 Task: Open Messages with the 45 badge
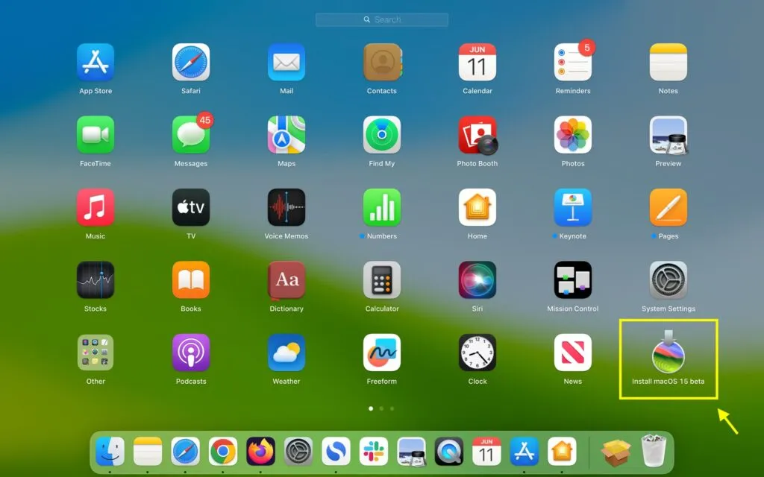point(191,135)
